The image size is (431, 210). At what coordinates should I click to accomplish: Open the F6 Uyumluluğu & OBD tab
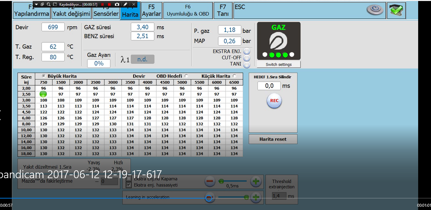[188, 10]
